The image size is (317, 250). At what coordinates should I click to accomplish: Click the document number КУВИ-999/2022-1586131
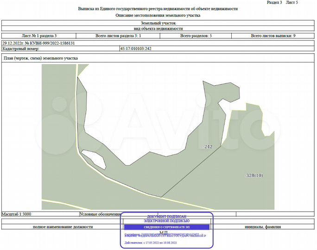[x=52, y=43]
